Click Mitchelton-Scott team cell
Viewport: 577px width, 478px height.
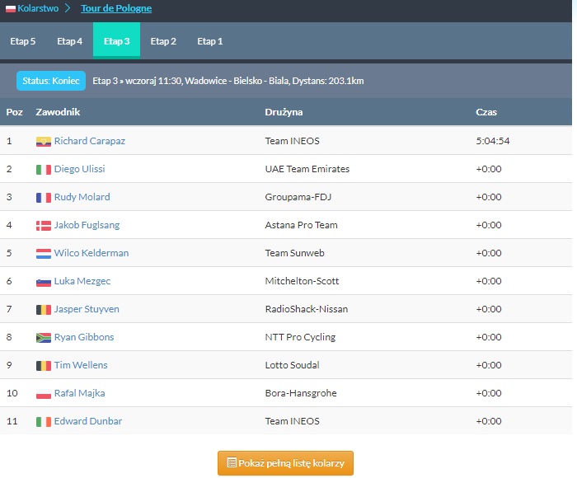tap(303, 281)
